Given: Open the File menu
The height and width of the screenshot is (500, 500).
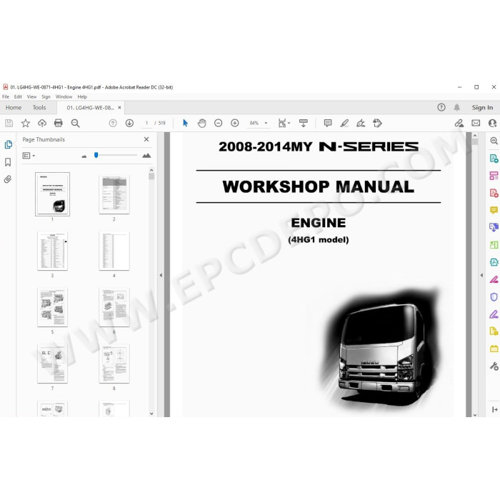Looking at the screenshot, I should 6,96.
